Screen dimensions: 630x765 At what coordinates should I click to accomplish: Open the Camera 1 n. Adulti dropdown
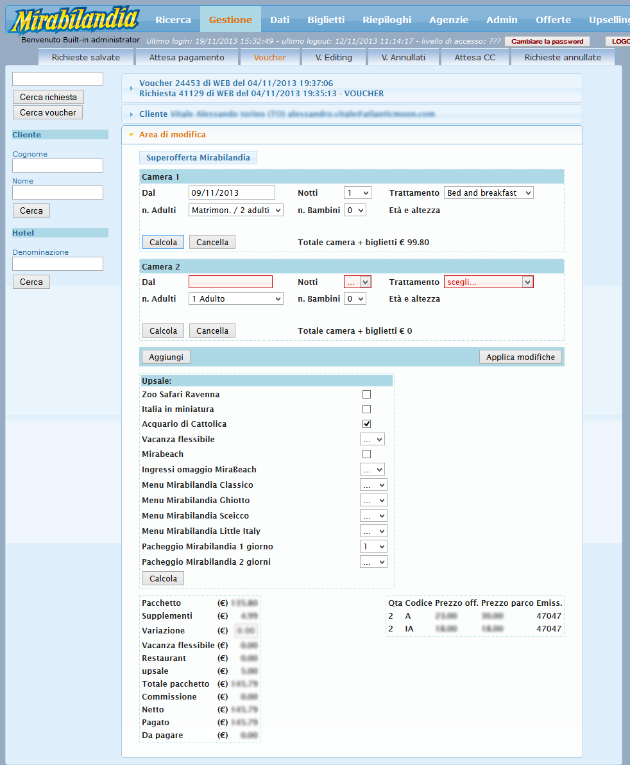point(236,211)
